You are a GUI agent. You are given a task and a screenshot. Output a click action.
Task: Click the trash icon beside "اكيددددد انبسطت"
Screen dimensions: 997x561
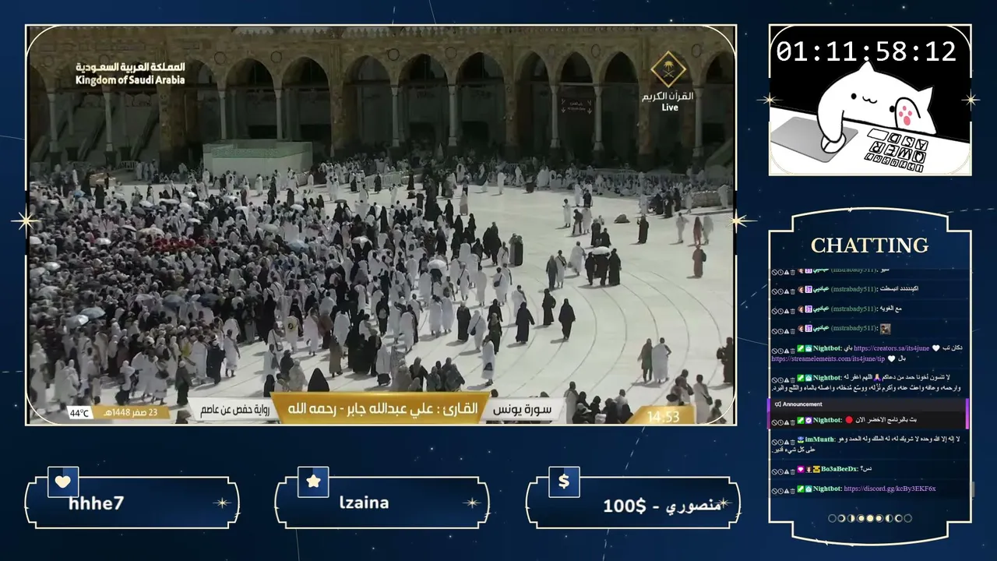[793, 290]
